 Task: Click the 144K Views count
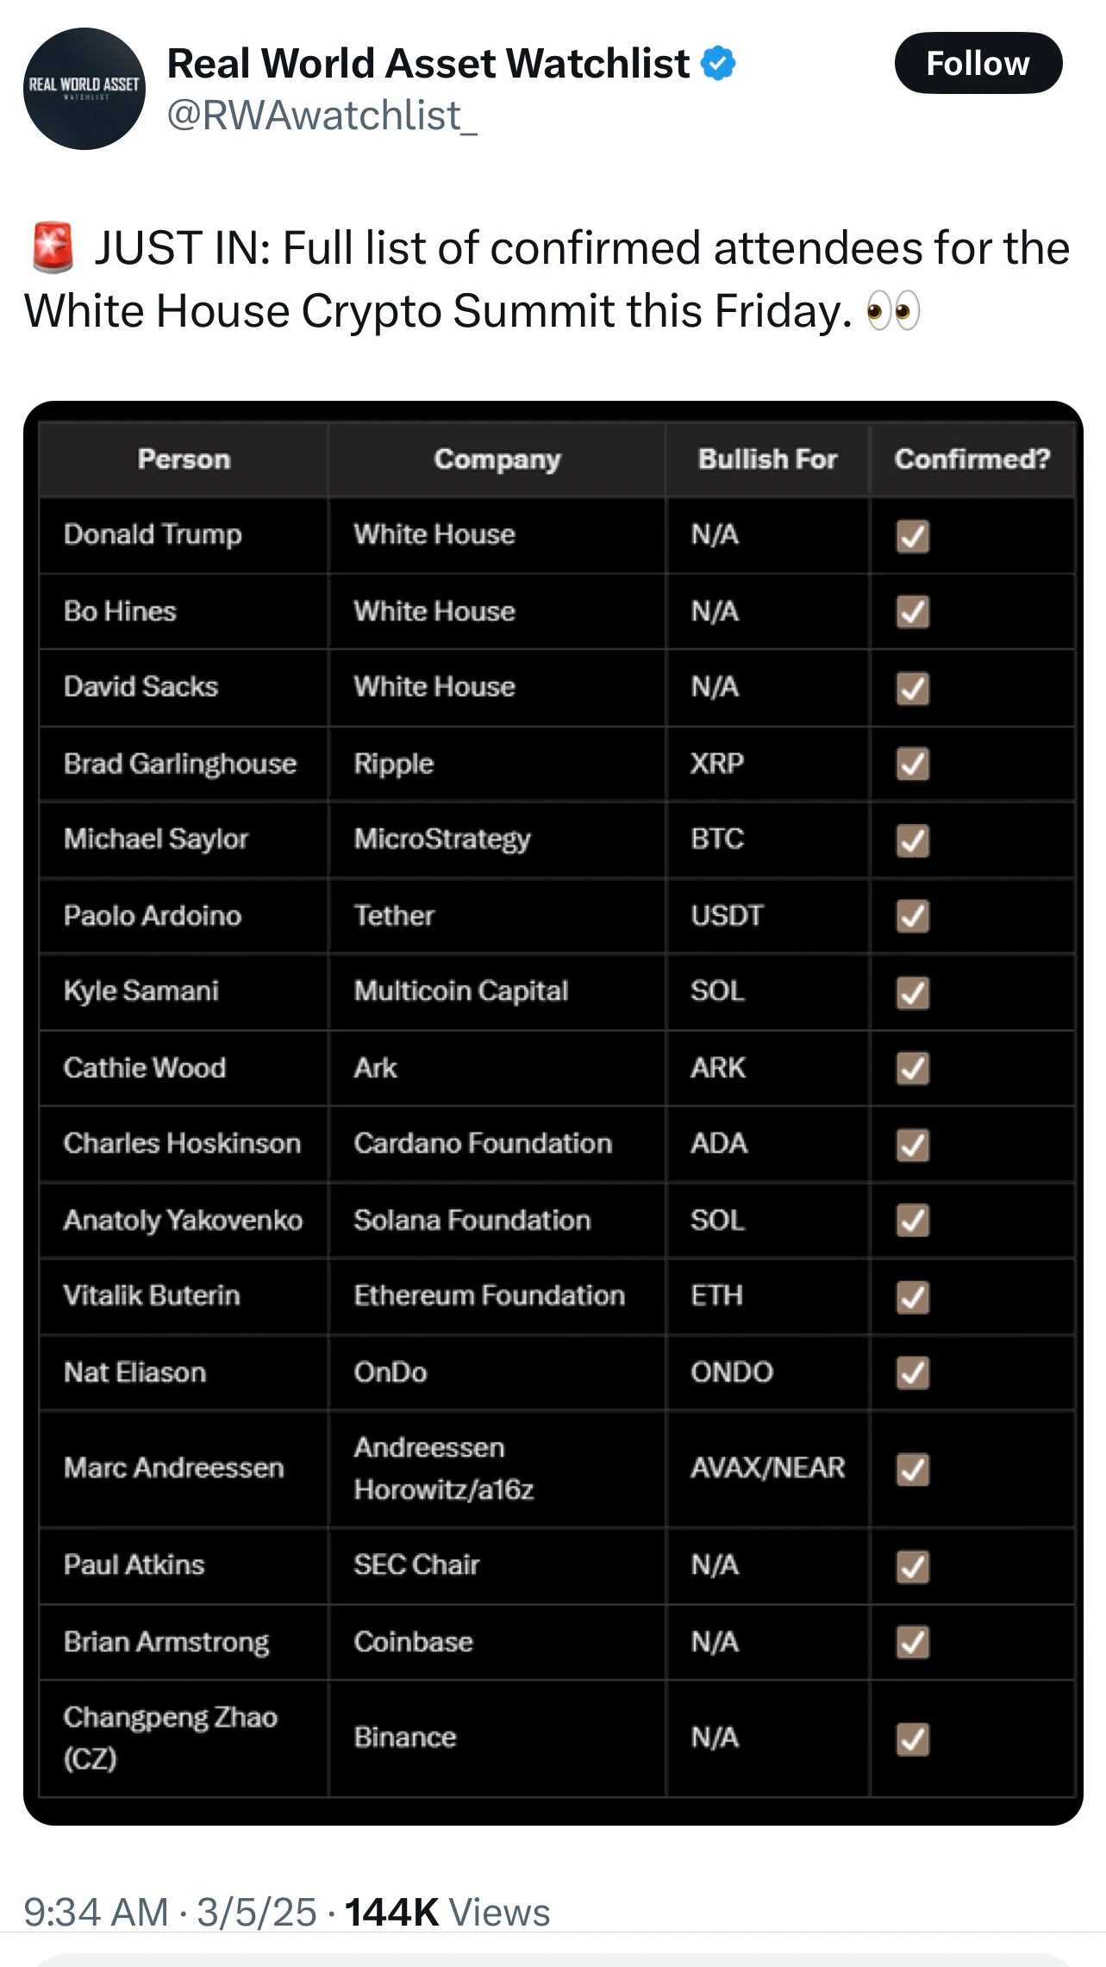(x=447, y=1912)
